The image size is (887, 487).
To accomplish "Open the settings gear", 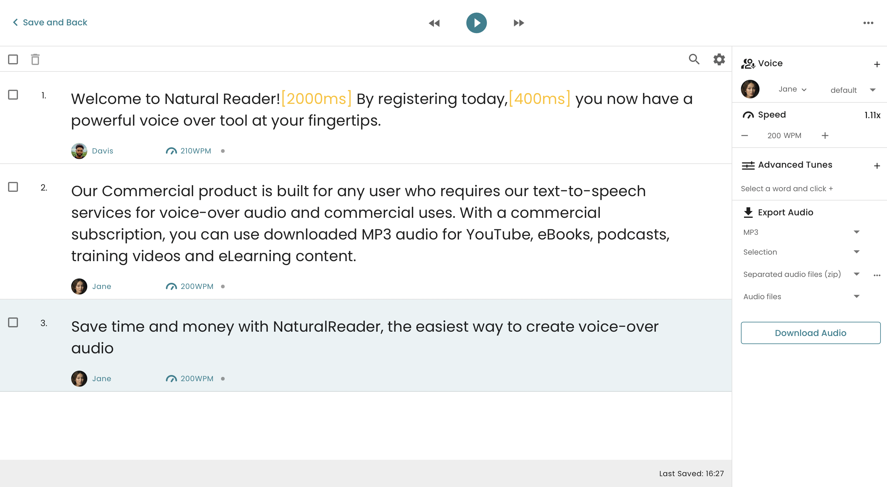I will (719, 59).
